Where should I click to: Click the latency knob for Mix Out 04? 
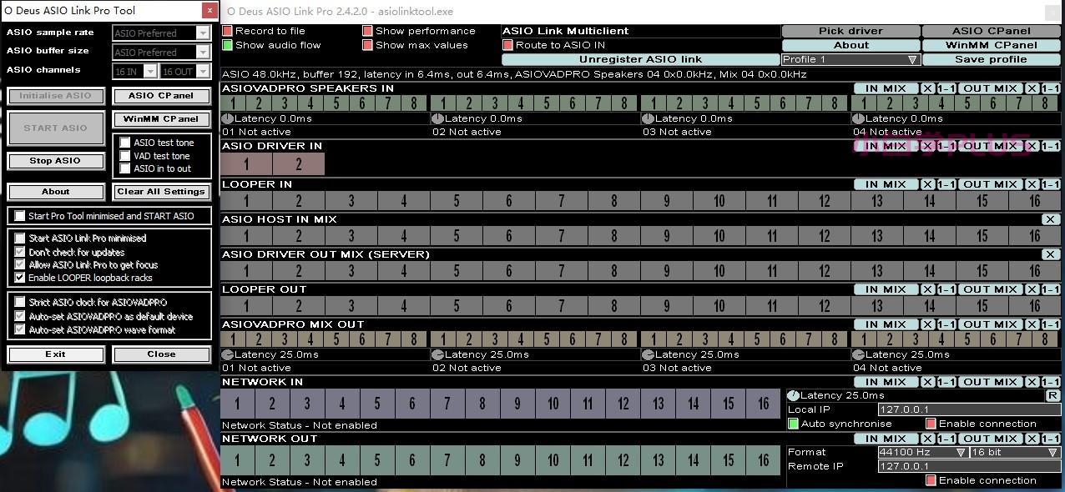pyautogui.click(x=858, y=354)
